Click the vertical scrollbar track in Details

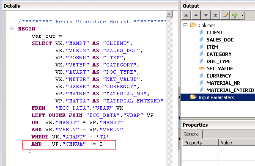tap(169, 91)
